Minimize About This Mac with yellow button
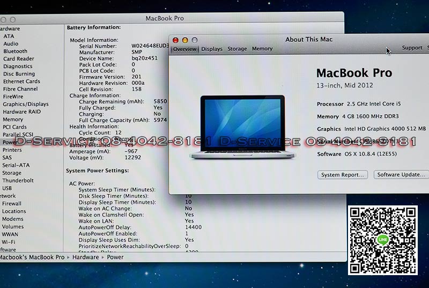Image resolution: width=429 pixels, height=288 pixels. (x=185, y=40)
